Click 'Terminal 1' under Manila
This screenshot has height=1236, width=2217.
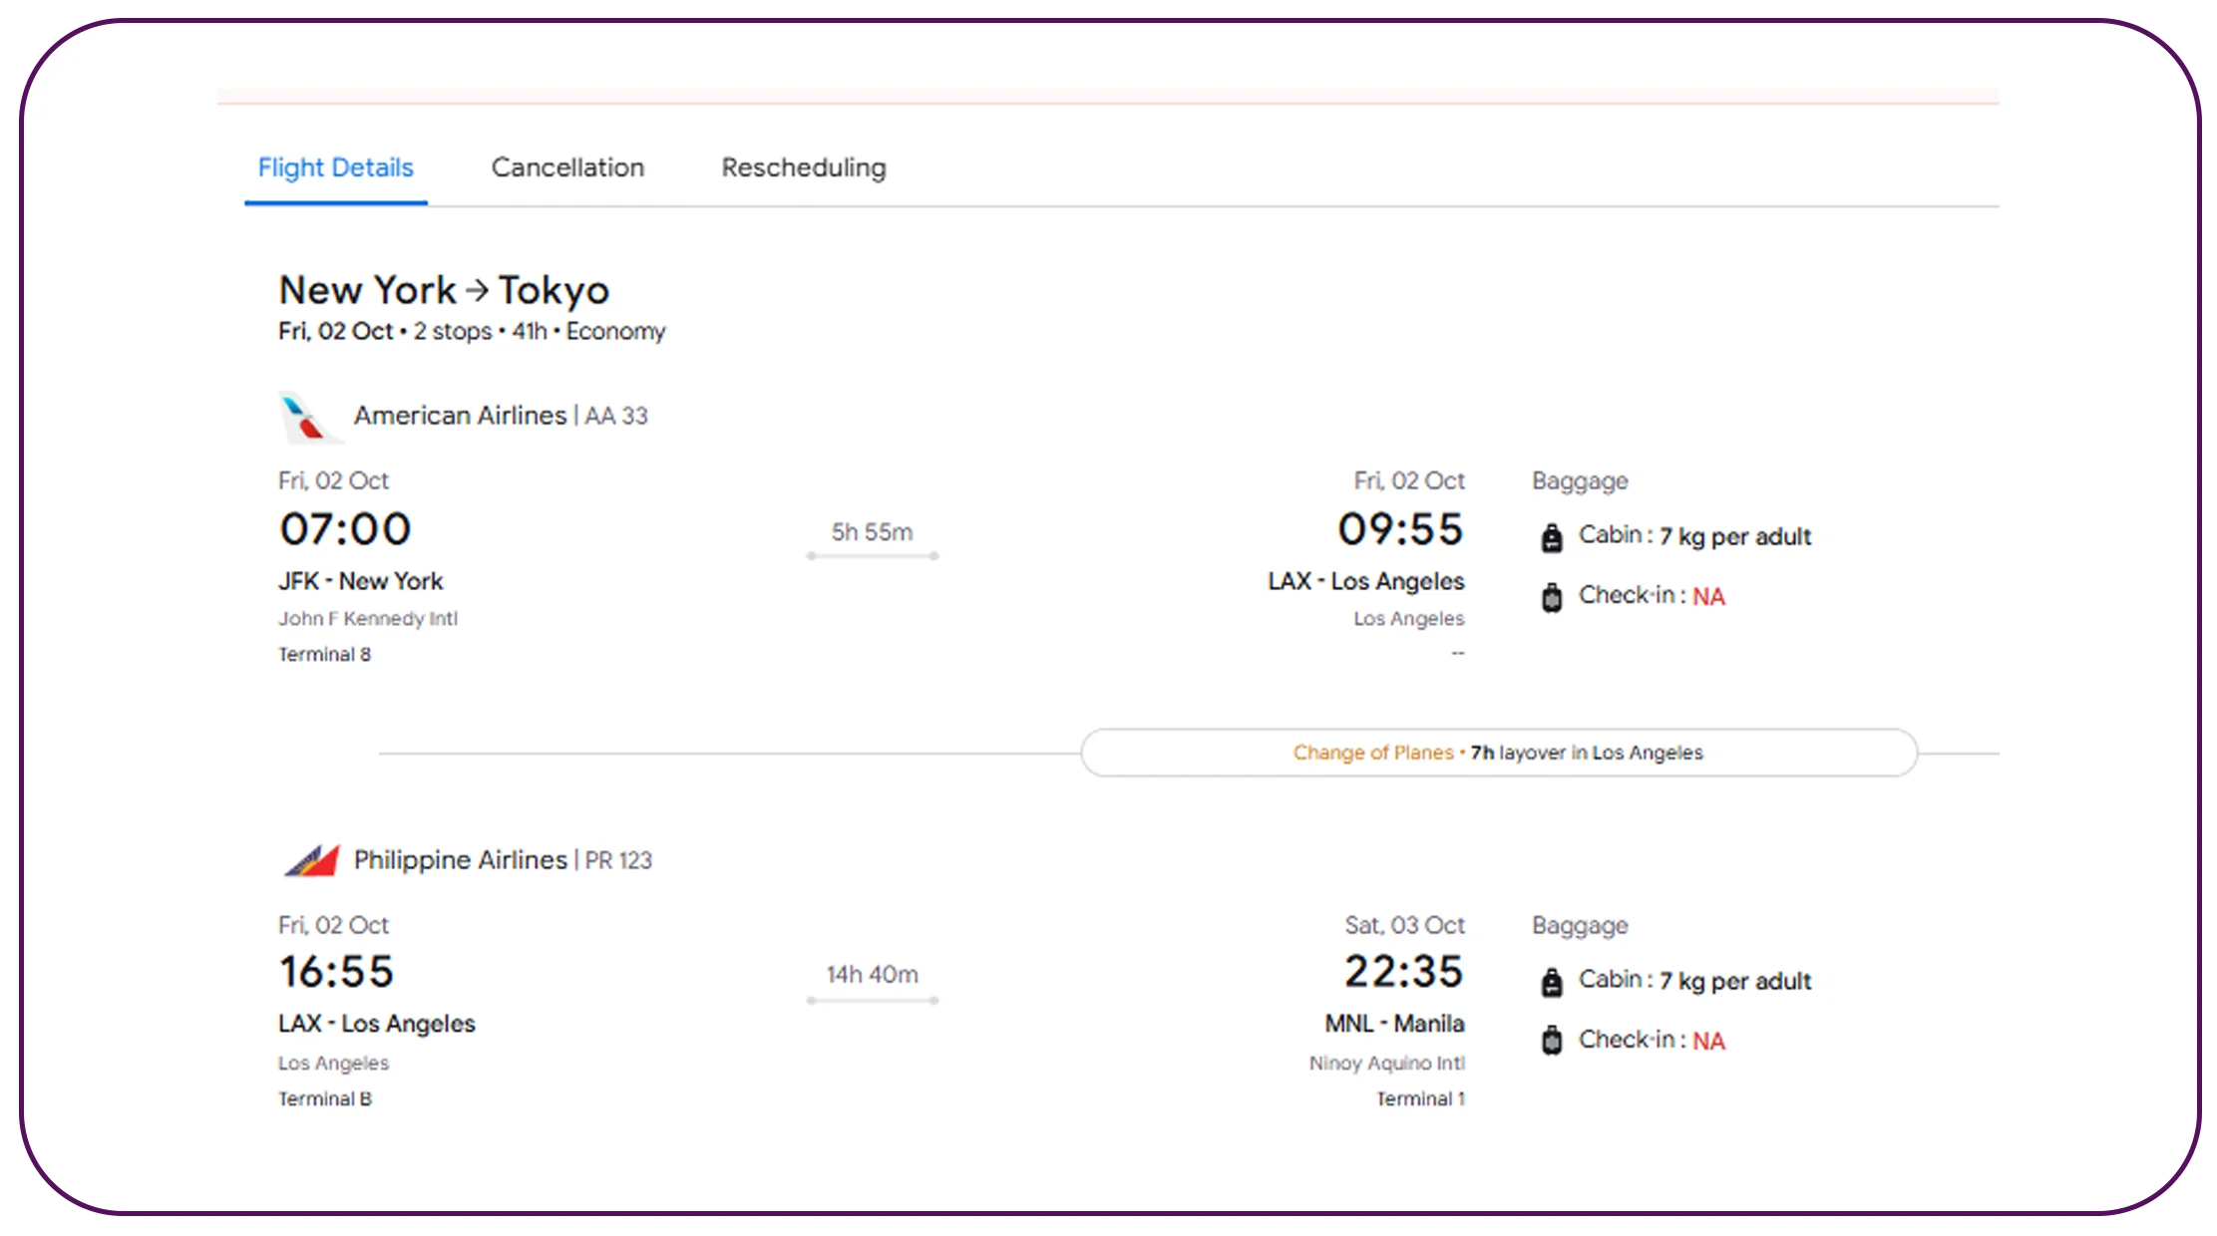1420,1099
